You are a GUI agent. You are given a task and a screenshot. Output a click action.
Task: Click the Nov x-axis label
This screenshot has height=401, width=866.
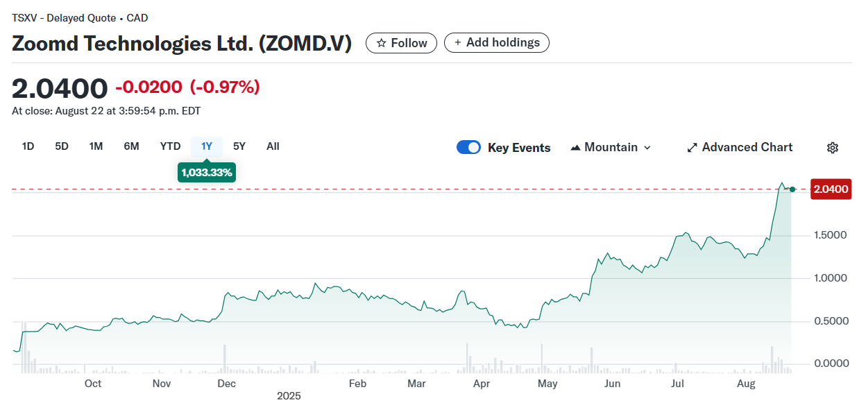161,384
